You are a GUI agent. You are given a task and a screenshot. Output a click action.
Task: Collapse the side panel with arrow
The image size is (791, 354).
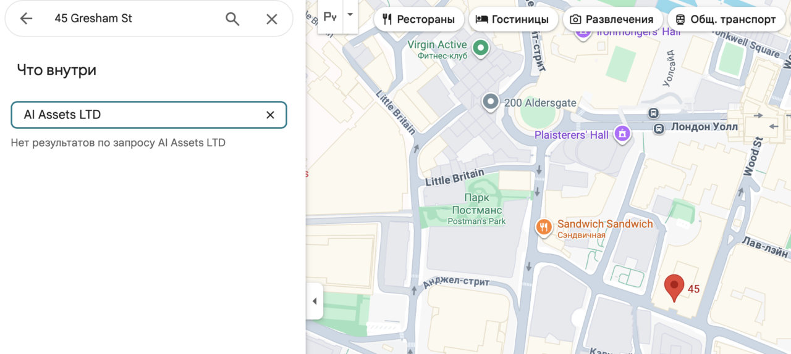[x=315, y=301]
